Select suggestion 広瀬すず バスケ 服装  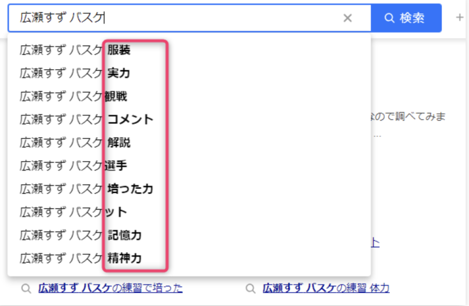(75, 50)
